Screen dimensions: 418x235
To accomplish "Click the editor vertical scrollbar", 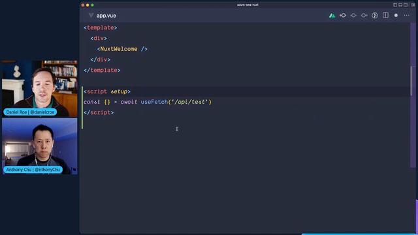I will (411, 81).
